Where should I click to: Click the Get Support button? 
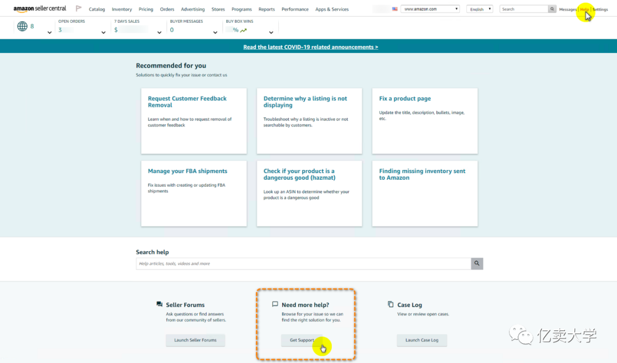tap(302, 340)
